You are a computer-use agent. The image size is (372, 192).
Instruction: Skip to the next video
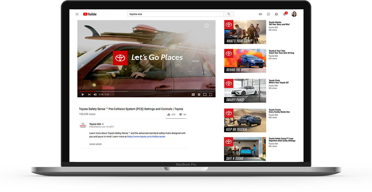point(89,94)
